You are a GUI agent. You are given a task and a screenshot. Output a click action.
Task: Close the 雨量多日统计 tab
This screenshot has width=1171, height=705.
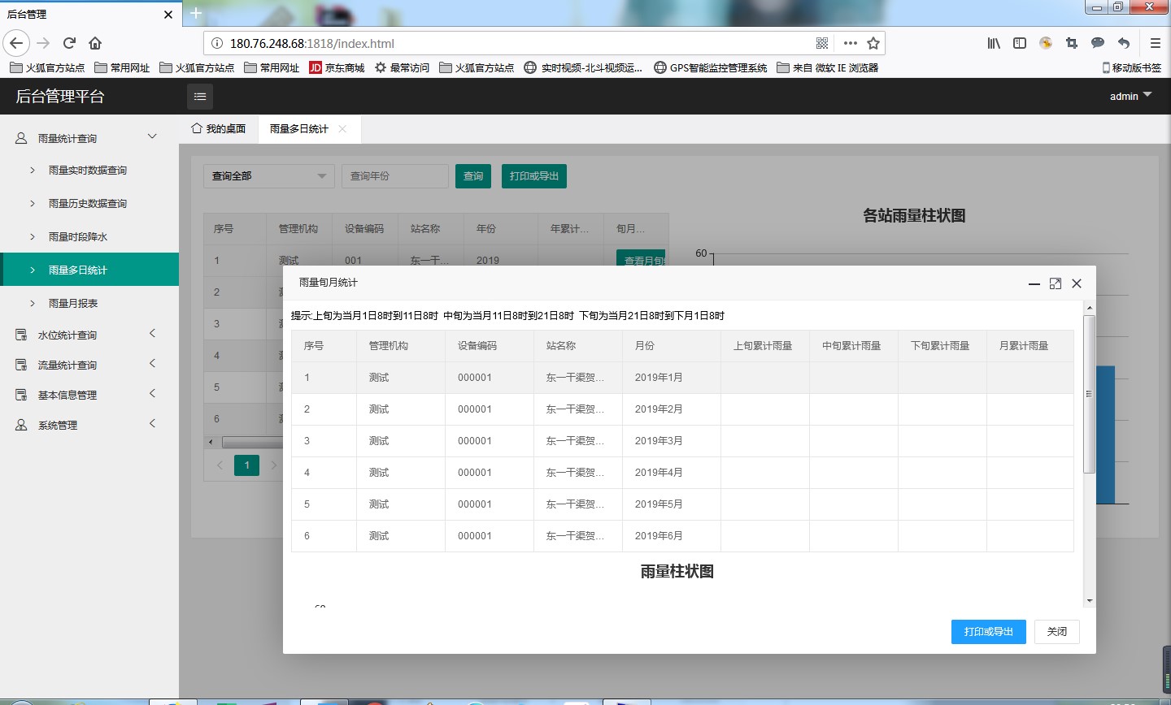pyautogui.click(x=342, y=128)
